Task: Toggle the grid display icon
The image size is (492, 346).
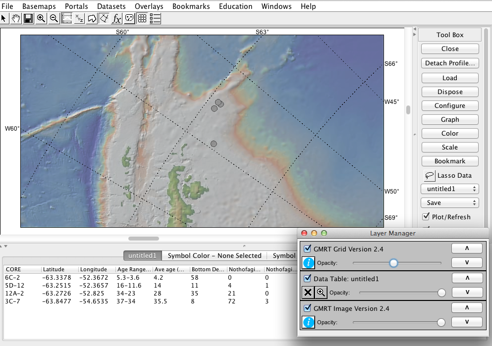Action: [142, 19]
